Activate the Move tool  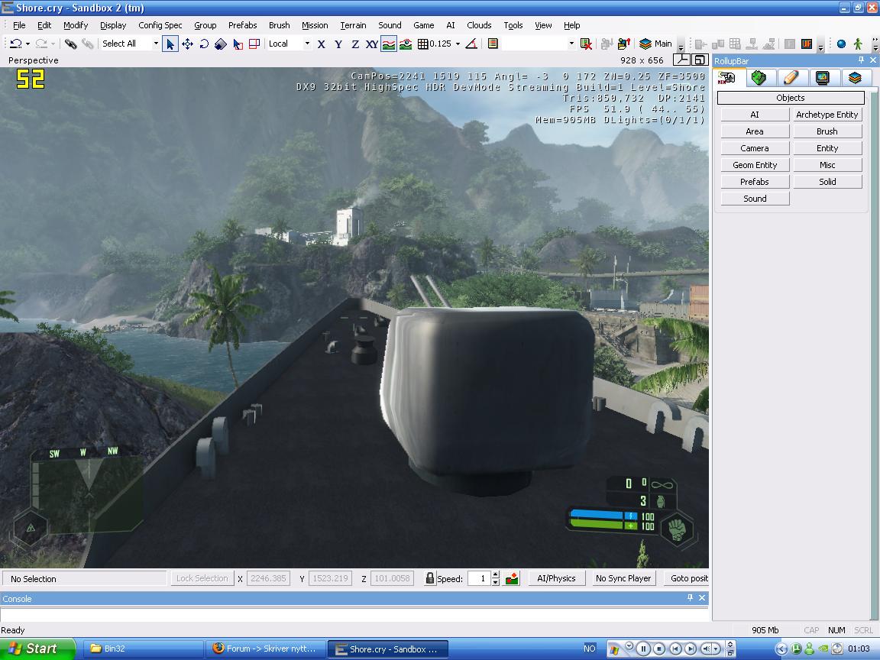(x=187, y=44)
